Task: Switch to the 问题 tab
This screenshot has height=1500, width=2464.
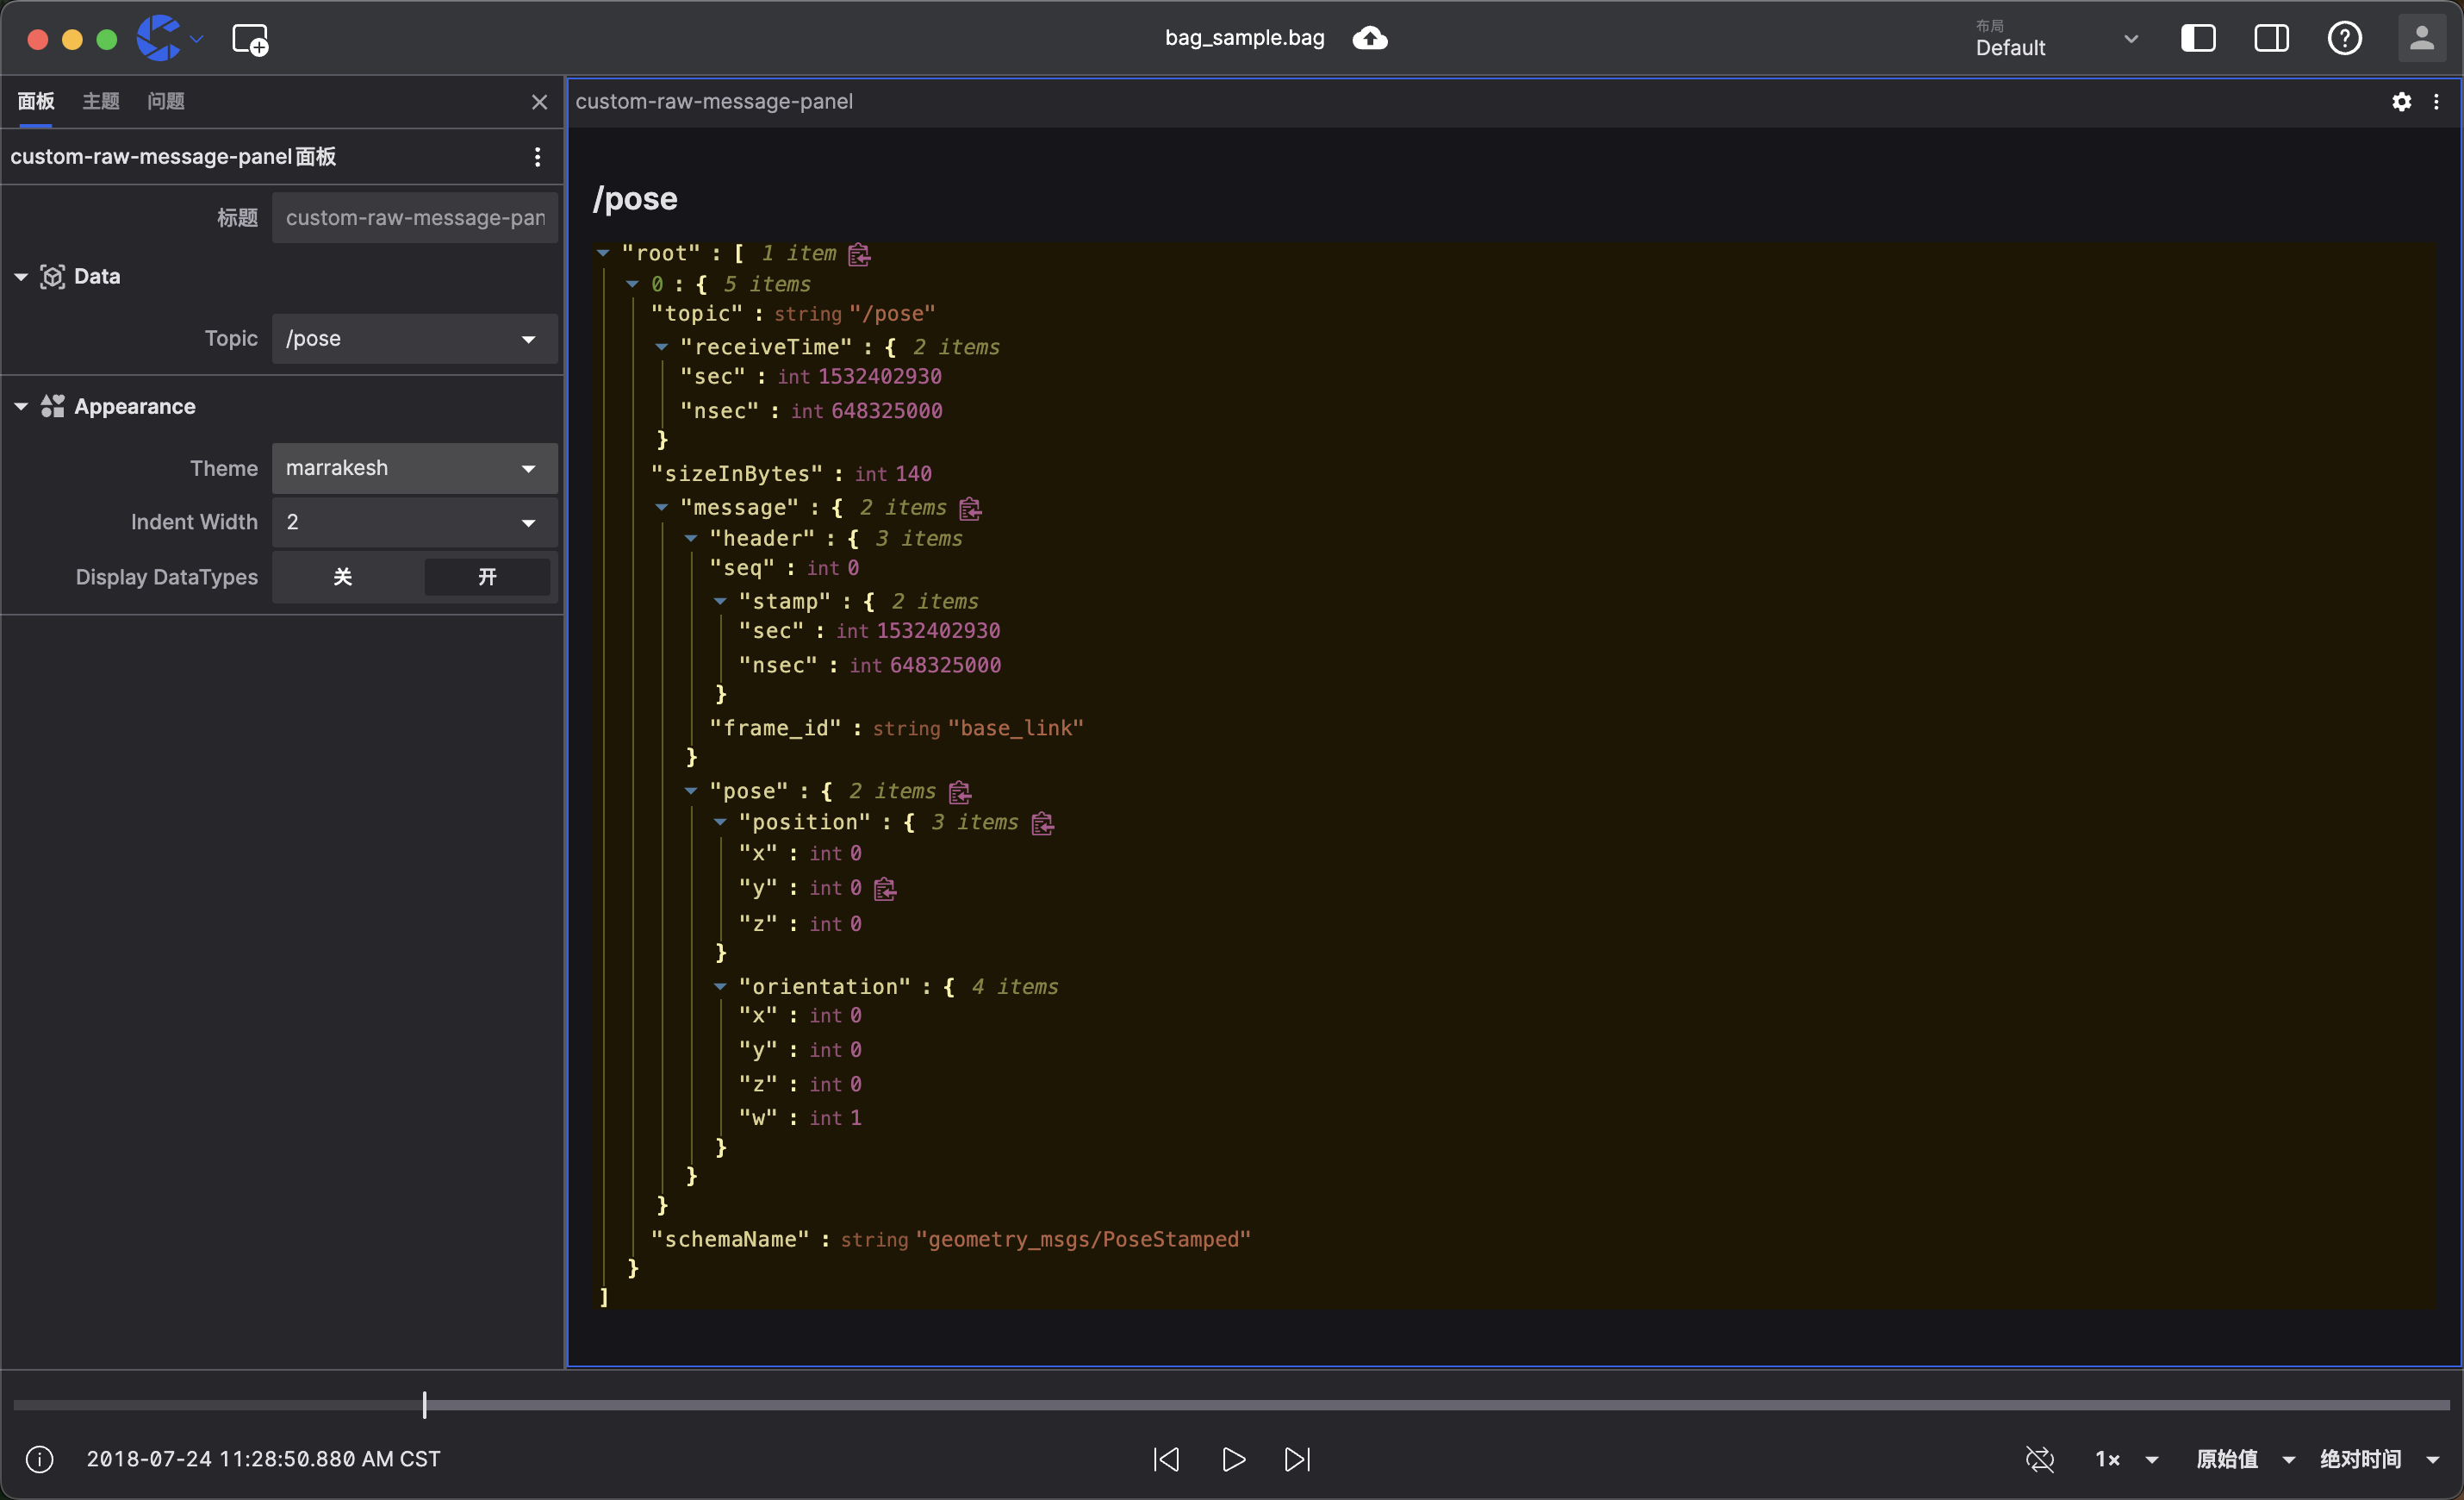Action: (165, 101)
